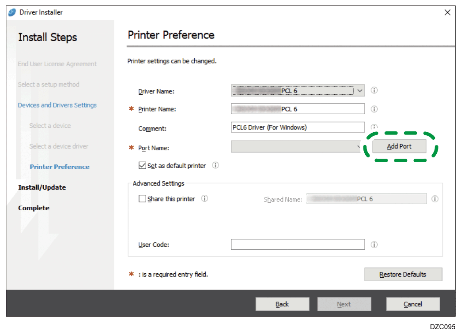Click info icon next to Driver Name
Image resolution: width=461 pixels, height=335 pixels.
click(374, 90)
